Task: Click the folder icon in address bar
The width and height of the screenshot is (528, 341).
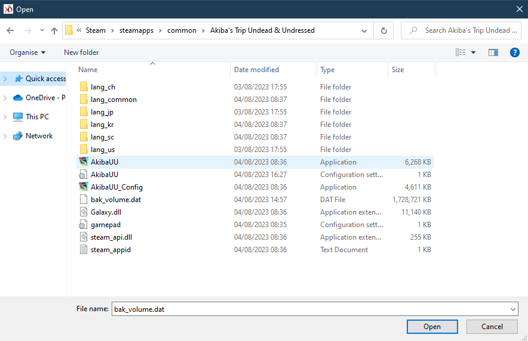Action: [x=69, y=30]
